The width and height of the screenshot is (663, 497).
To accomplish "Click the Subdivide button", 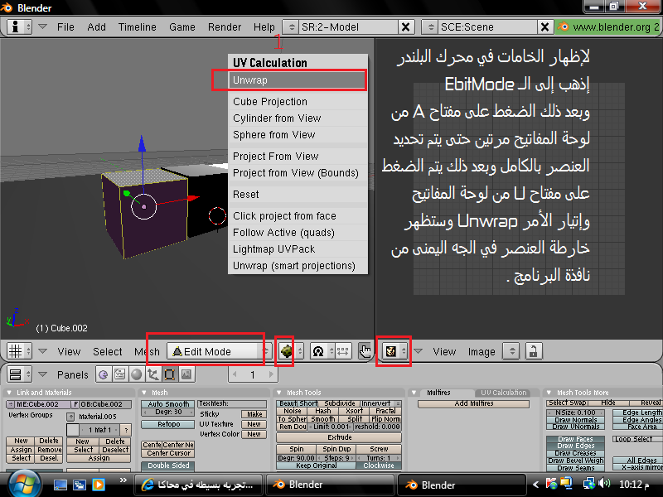I will pyautogui.click(x=340, y=403).
